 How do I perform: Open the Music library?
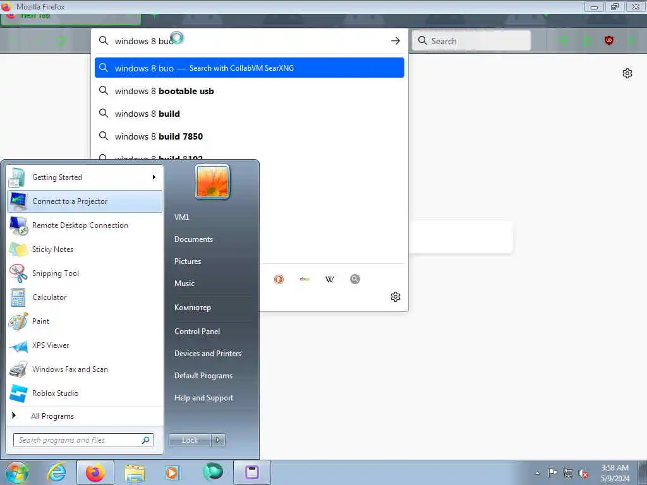pos(184,284)
